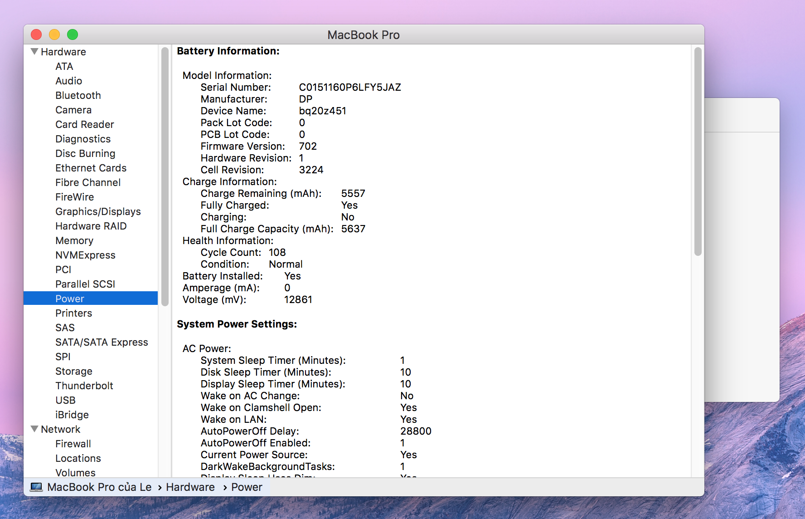This screenshot has height=519, width=805.
Task: Select Hardware RAID in the sidebar
Action: point(91,226)
